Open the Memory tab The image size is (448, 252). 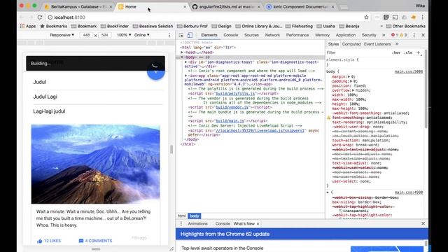[x=322, y=35]
